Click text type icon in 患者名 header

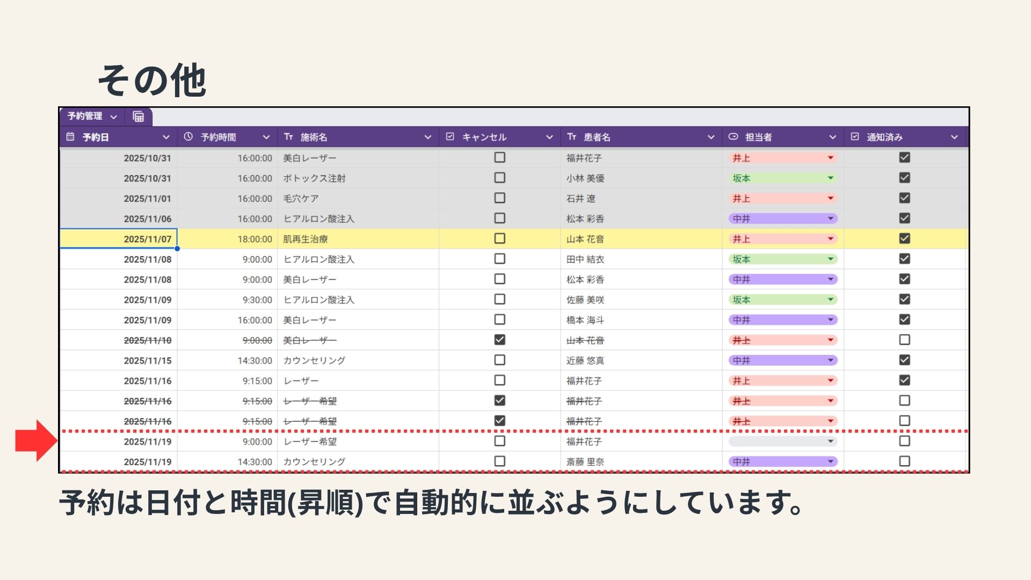click(x=571, y=137)
